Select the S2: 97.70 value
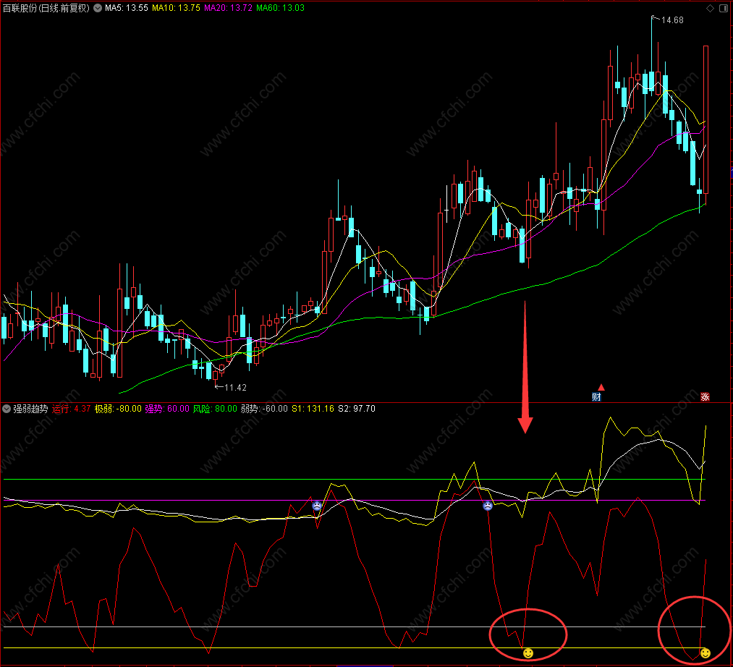Image resolution: width=733 pixels, height=667 pixels. pyautogui.click(x=357, y=409)
